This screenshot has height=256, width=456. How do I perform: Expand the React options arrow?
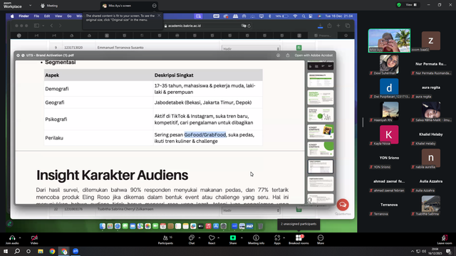coord(219,238)
